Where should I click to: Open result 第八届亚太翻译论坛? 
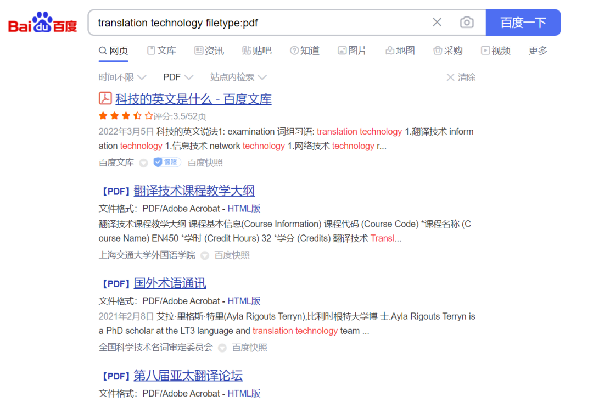point(188,376)
